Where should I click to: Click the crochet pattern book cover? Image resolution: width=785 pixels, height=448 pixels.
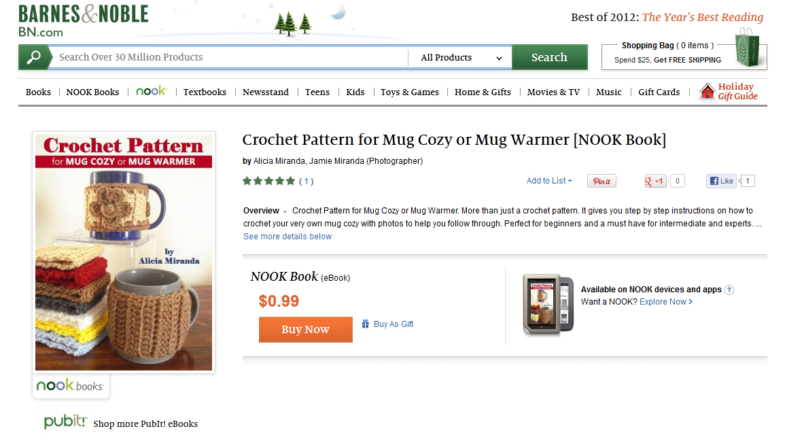tap(124, 252)
